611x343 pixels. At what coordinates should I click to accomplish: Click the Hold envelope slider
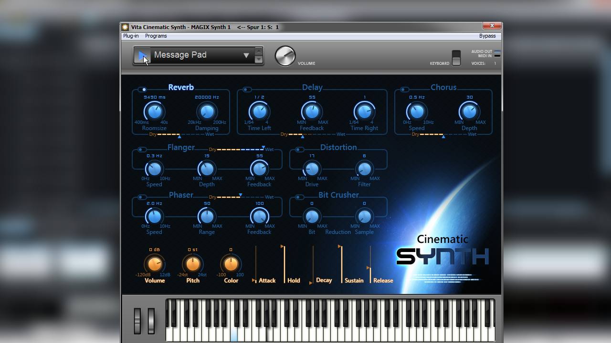coord(284,264)
